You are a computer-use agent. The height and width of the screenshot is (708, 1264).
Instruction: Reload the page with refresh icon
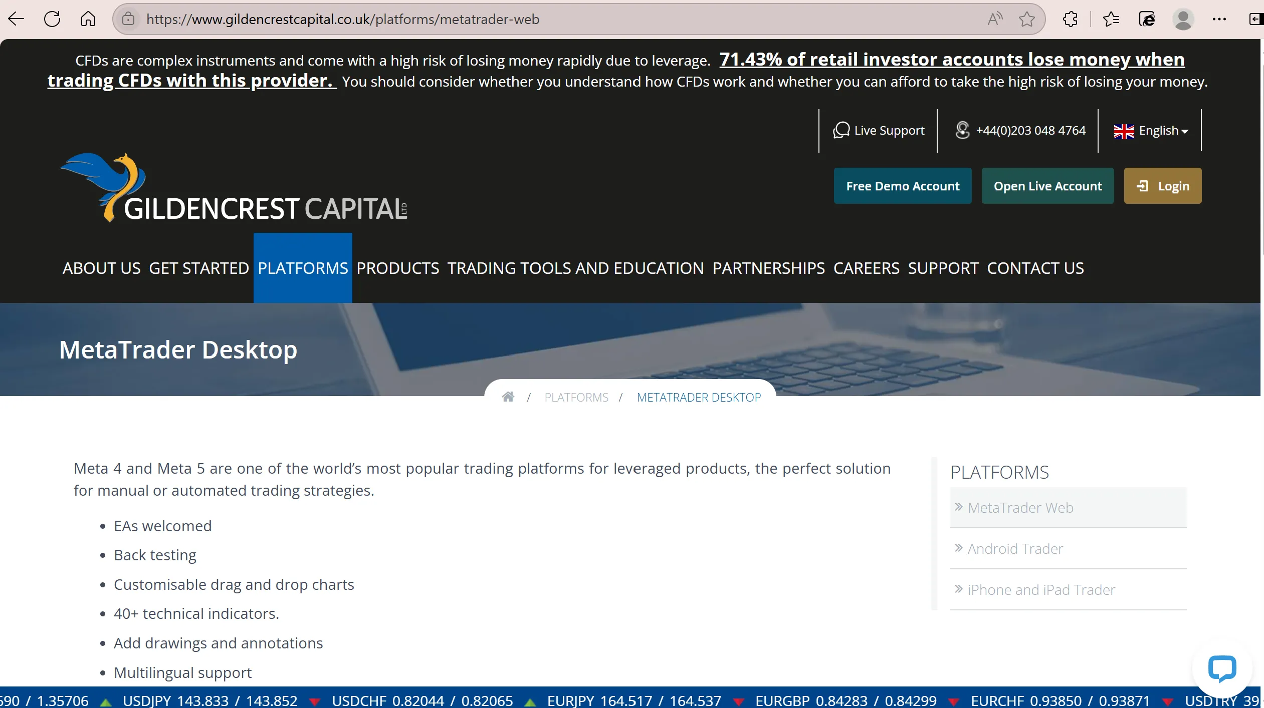52,19
